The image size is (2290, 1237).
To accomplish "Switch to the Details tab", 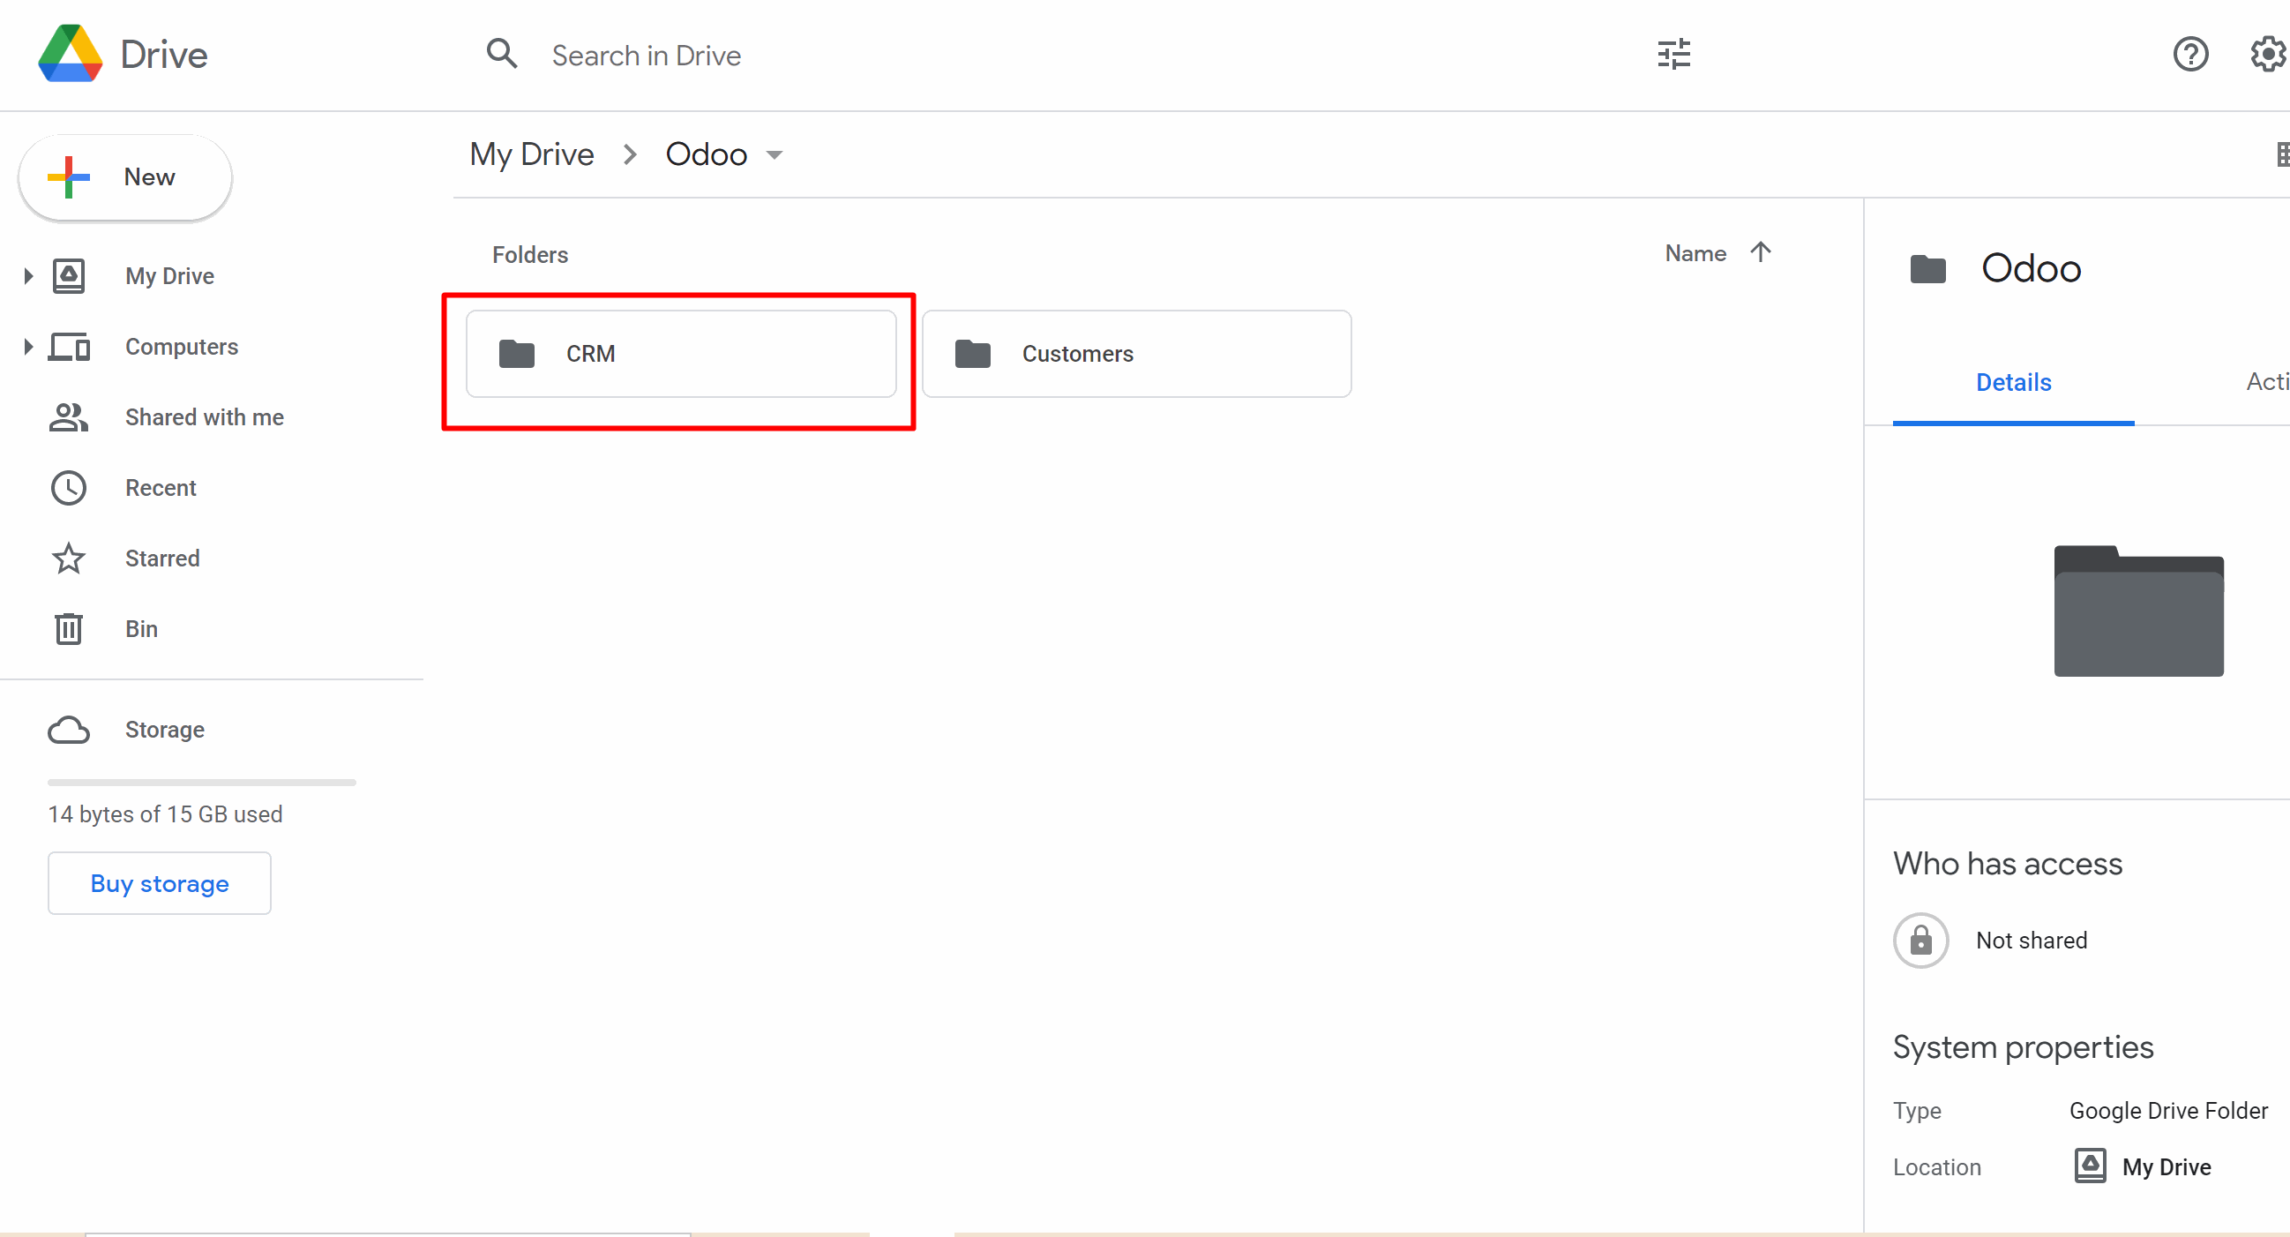I will (2014, 382).
